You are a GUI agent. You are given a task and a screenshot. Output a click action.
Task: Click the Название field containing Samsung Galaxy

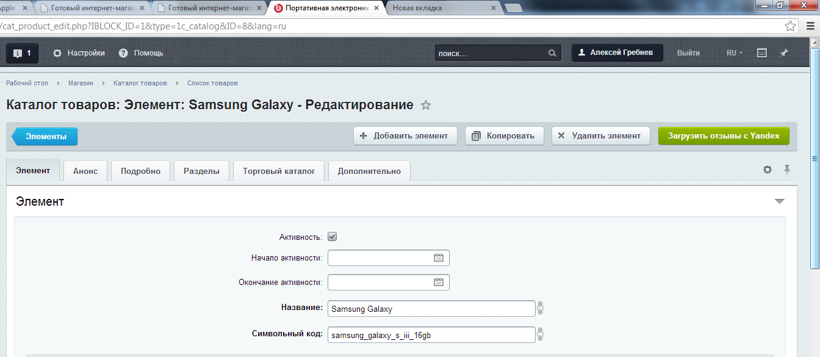click(431, 309)
